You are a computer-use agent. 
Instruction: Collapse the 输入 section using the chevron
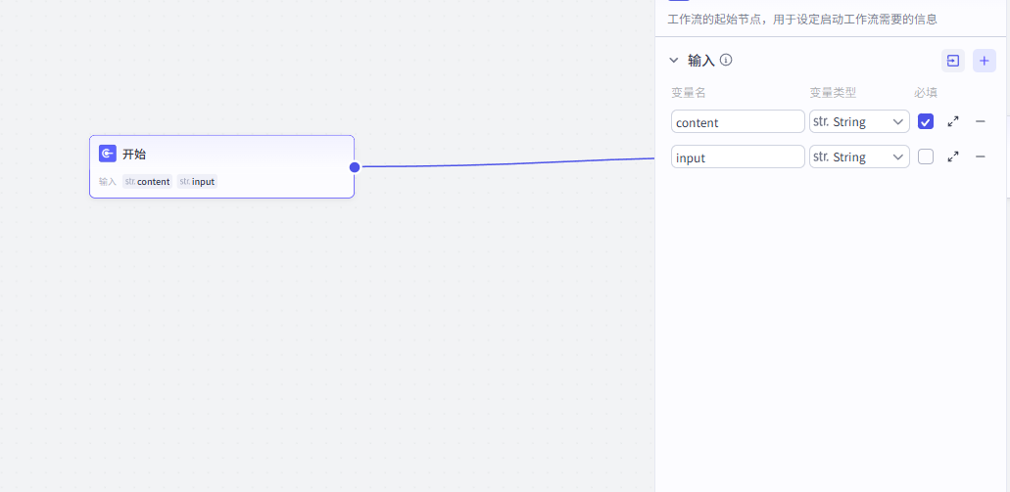point(674,61)
